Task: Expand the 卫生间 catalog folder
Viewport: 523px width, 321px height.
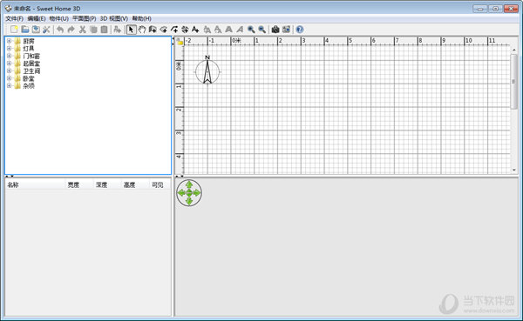Action: click(9, 71)
